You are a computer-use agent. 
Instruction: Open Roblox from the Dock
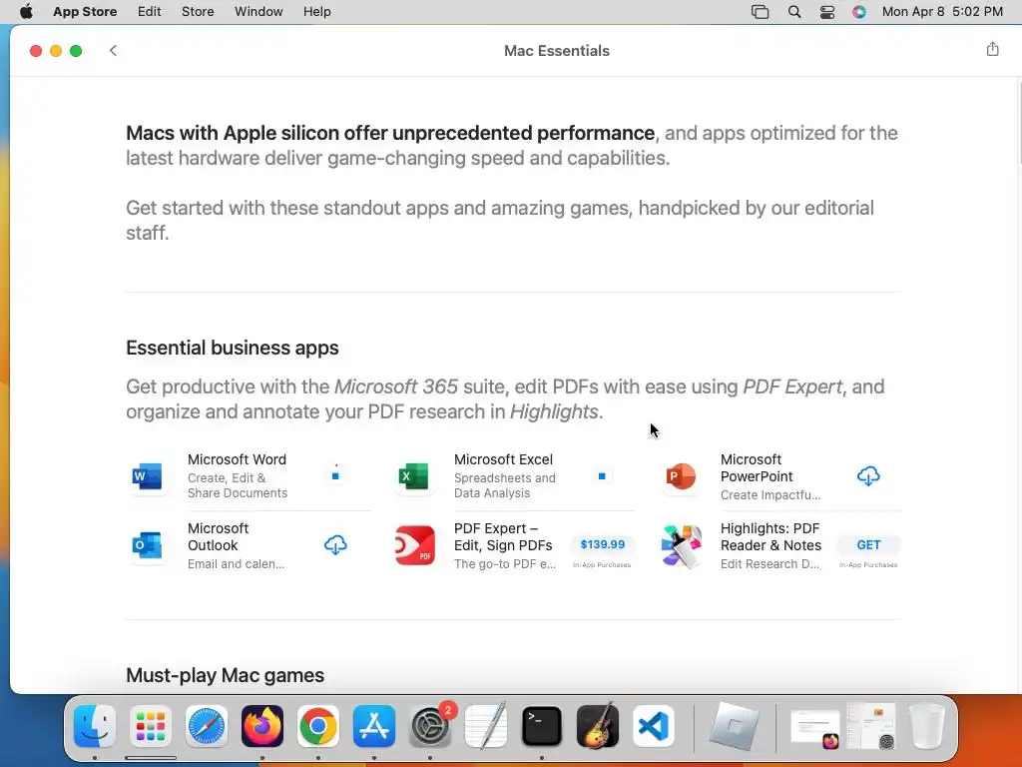(735, 726)
